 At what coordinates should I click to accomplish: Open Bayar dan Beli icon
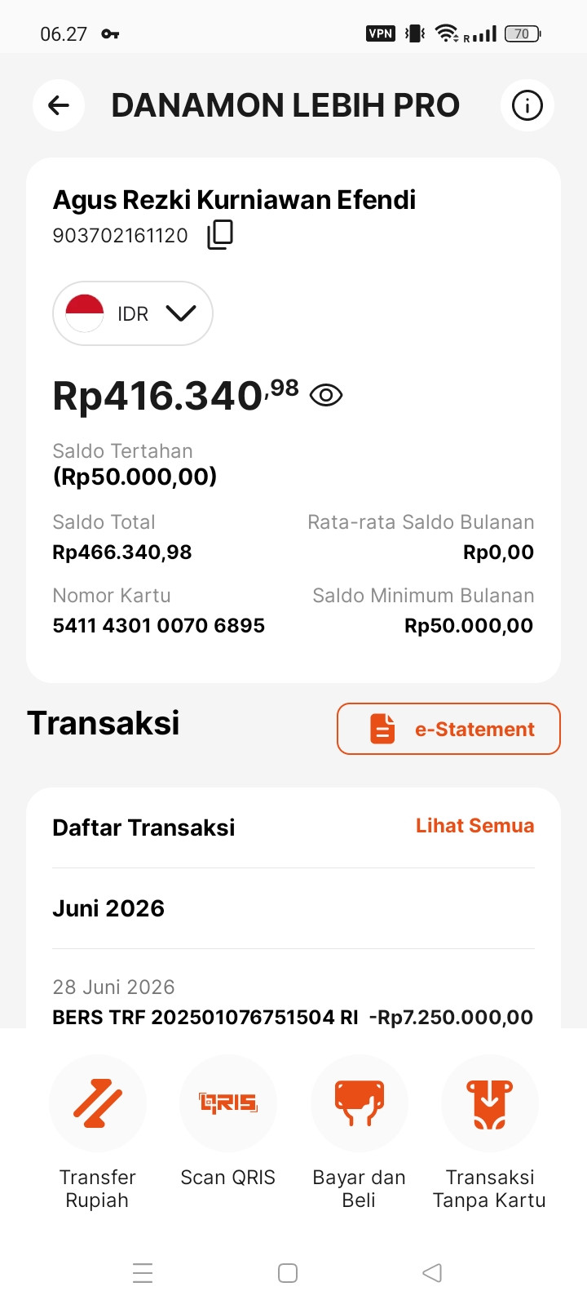click(360, 1103)
